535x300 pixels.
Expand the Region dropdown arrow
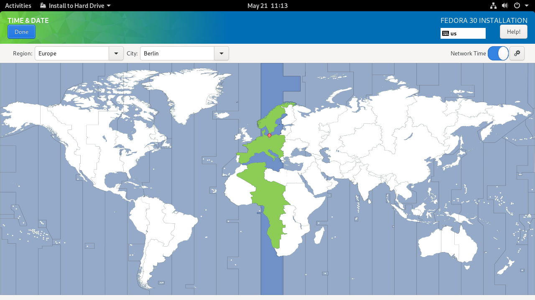click(x=116, y=53)
